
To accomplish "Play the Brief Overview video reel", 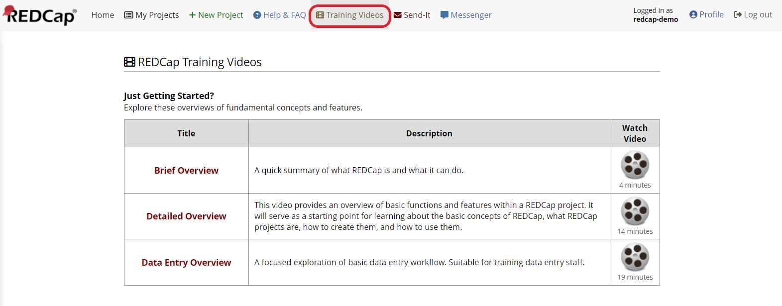I will tap(635, 165).
